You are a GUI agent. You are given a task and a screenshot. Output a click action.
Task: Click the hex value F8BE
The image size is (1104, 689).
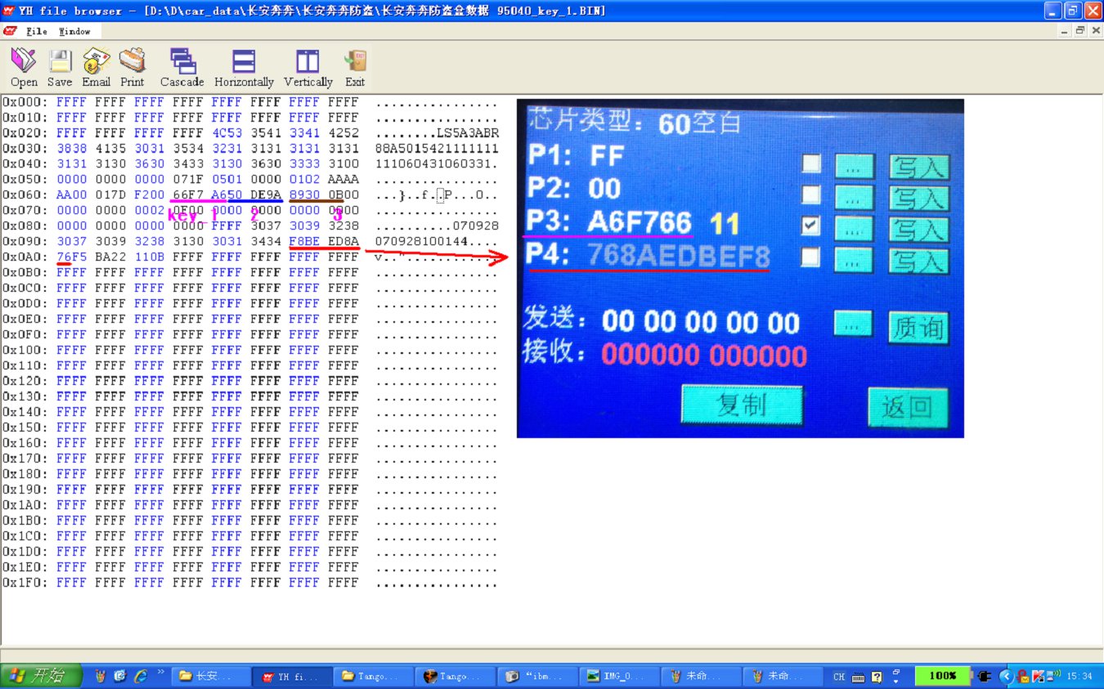(x=304, y=241)
